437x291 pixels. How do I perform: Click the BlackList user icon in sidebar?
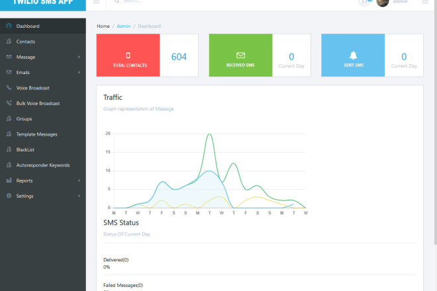(9, 149)
